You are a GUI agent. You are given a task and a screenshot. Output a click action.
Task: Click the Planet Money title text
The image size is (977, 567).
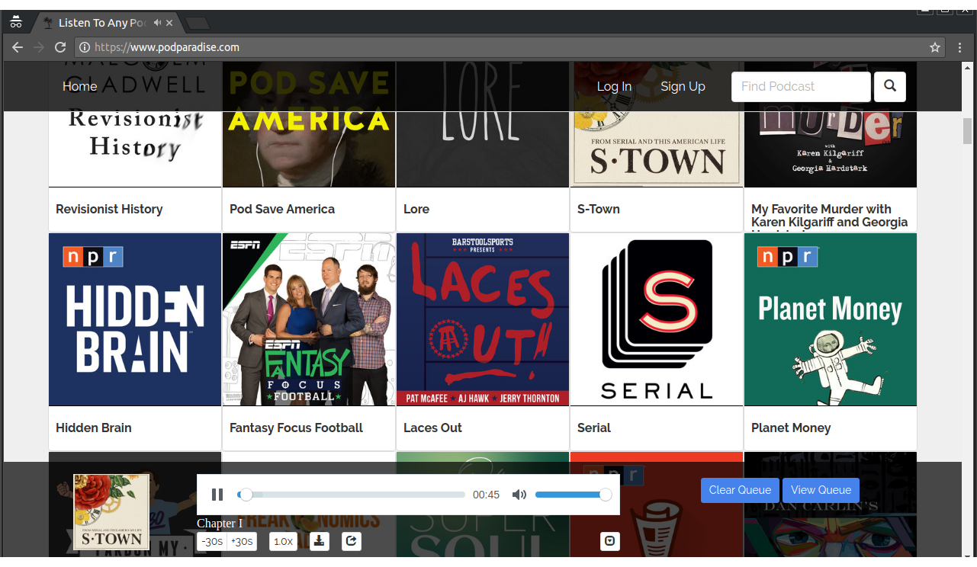(791, 428)
